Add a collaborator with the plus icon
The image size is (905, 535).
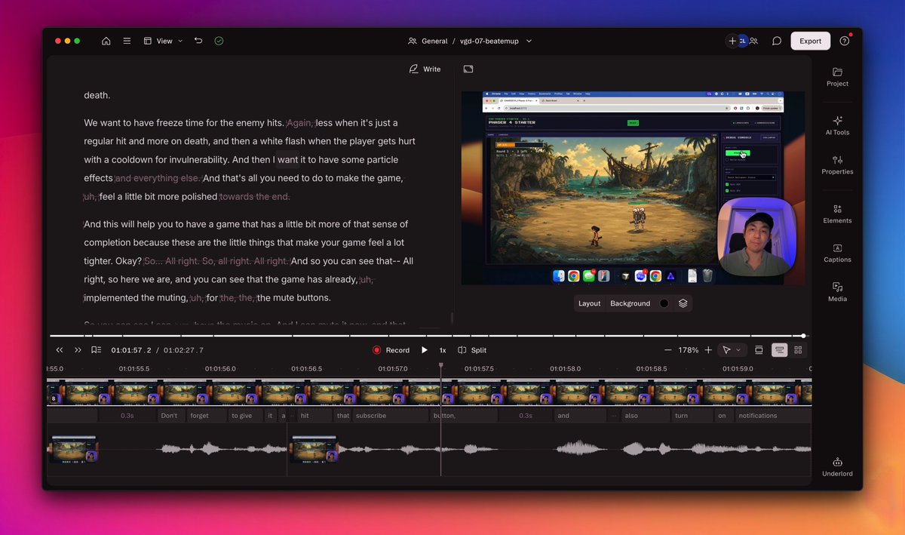[x=732, y=41]
